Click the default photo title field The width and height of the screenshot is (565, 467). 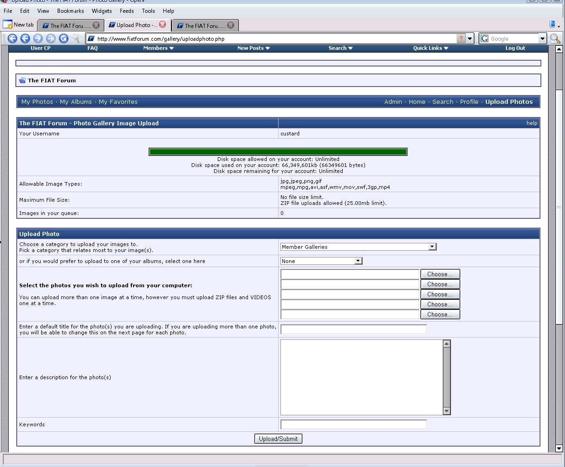(353, 329)
